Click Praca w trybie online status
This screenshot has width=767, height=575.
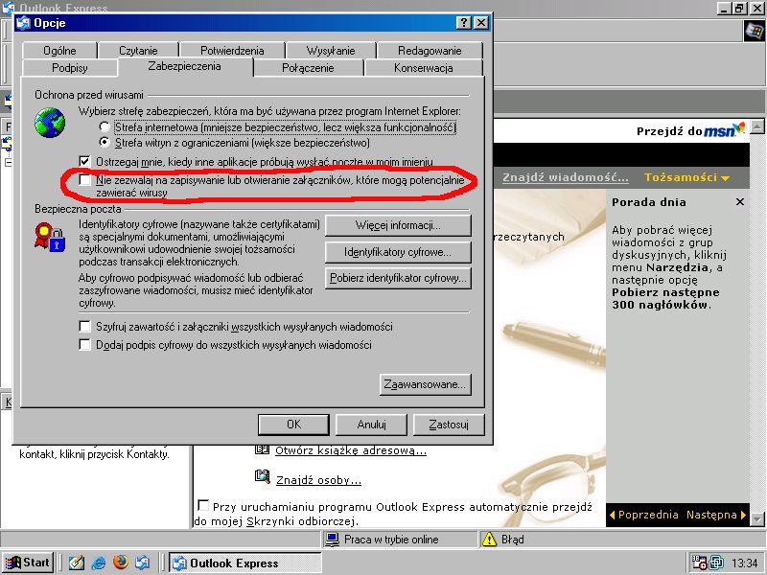(391, 540)
